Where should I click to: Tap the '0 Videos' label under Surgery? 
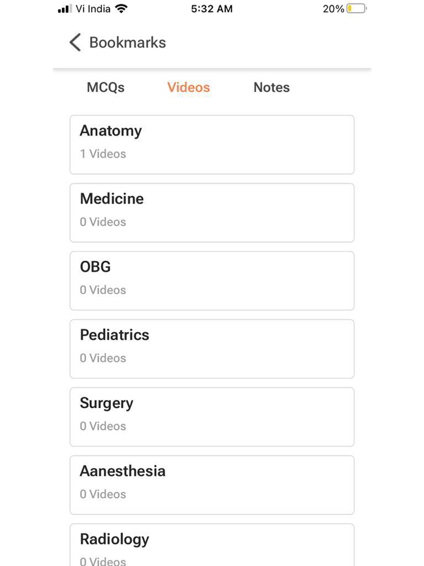103,426
